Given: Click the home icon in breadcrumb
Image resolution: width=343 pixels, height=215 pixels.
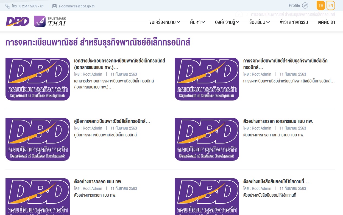Looking at the screenshot, I should tap(239, 14).
